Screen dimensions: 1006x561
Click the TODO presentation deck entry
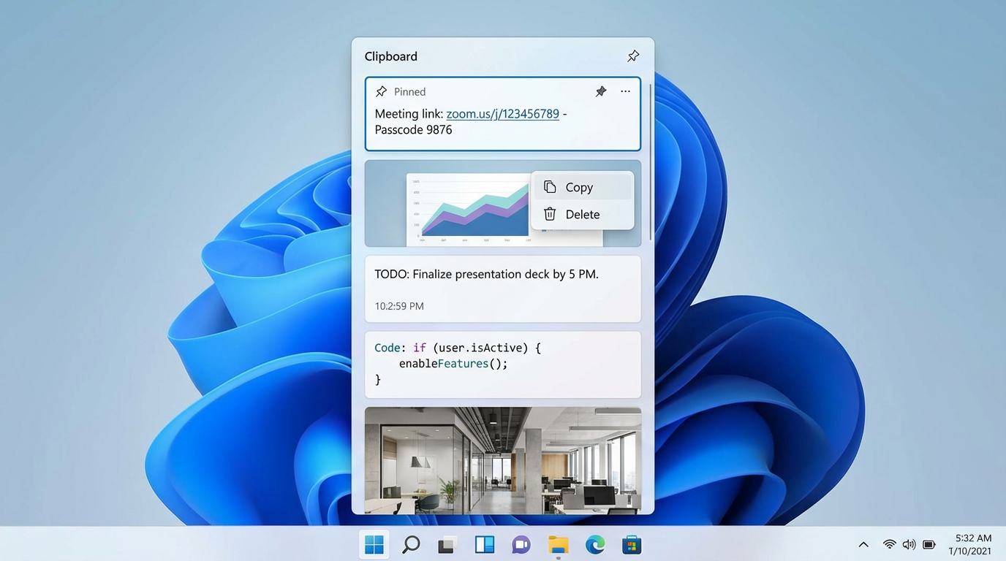[486, 274]
